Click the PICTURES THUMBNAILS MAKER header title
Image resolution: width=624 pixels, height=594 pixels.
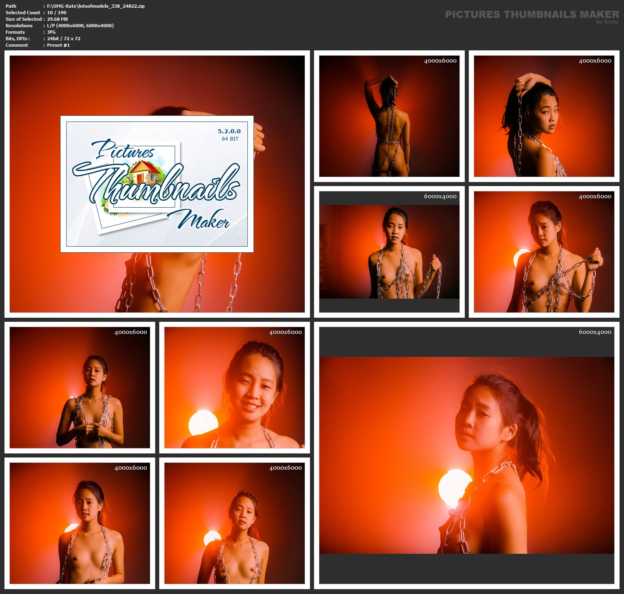click(532, 14)
